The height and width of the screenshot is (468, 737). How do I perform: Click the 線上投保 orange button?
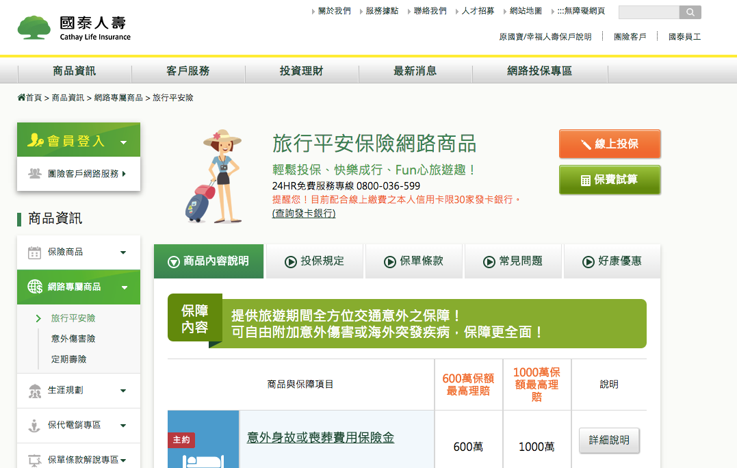click(610, 144)
